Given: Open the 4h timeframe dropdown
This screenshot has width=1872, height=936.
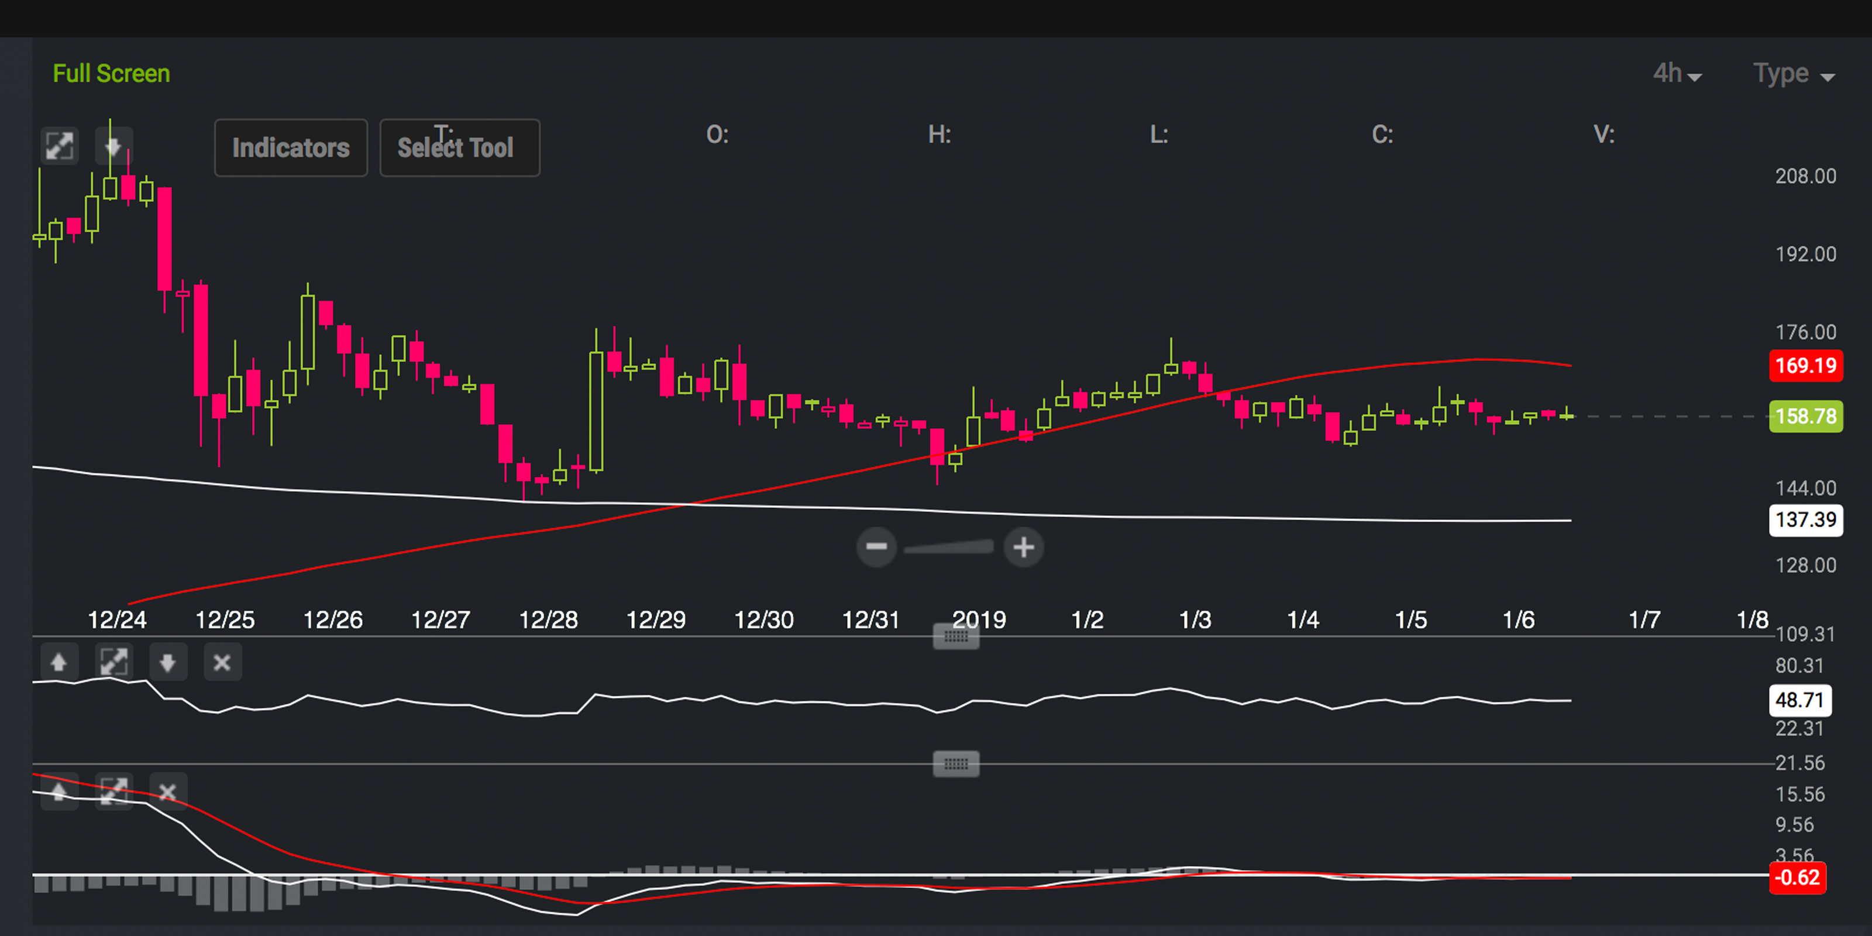Looking at the screenshot, I should click(1677, 73).
